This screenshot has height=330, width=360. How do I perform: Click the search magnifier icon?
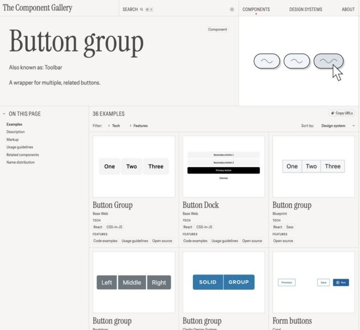pyautogui.click(x=141, y=9)
